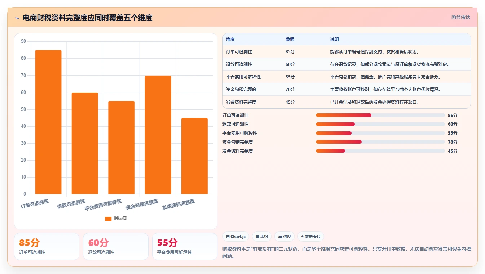Toggle the 指标值 legend item
Screen dimensions: 485x274
pyautogui.click(x=116, y=219)
